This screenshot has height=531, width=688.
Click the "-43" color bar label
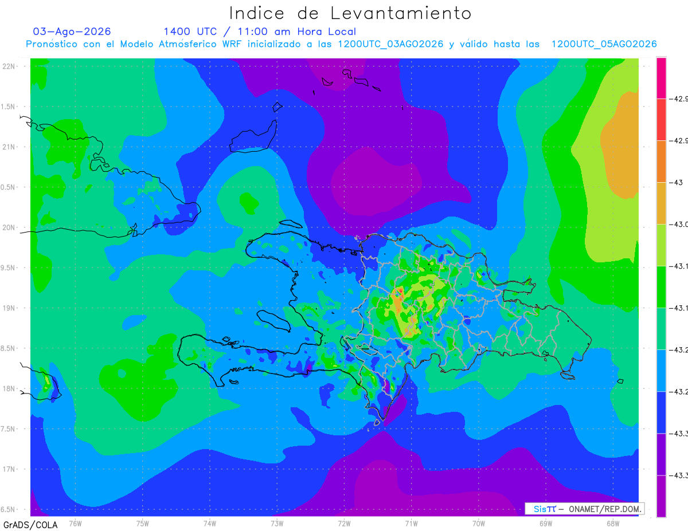click(x=677, y=182)
